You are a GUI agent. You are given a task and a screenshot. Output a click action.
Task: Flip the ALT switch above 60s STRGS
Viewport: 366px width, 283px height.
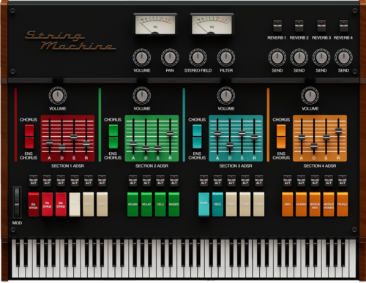click(34, 181)
